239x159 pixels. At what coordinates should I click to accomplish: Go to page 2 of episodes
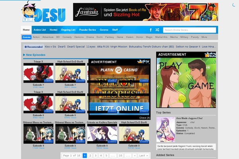tap(90, 155)
